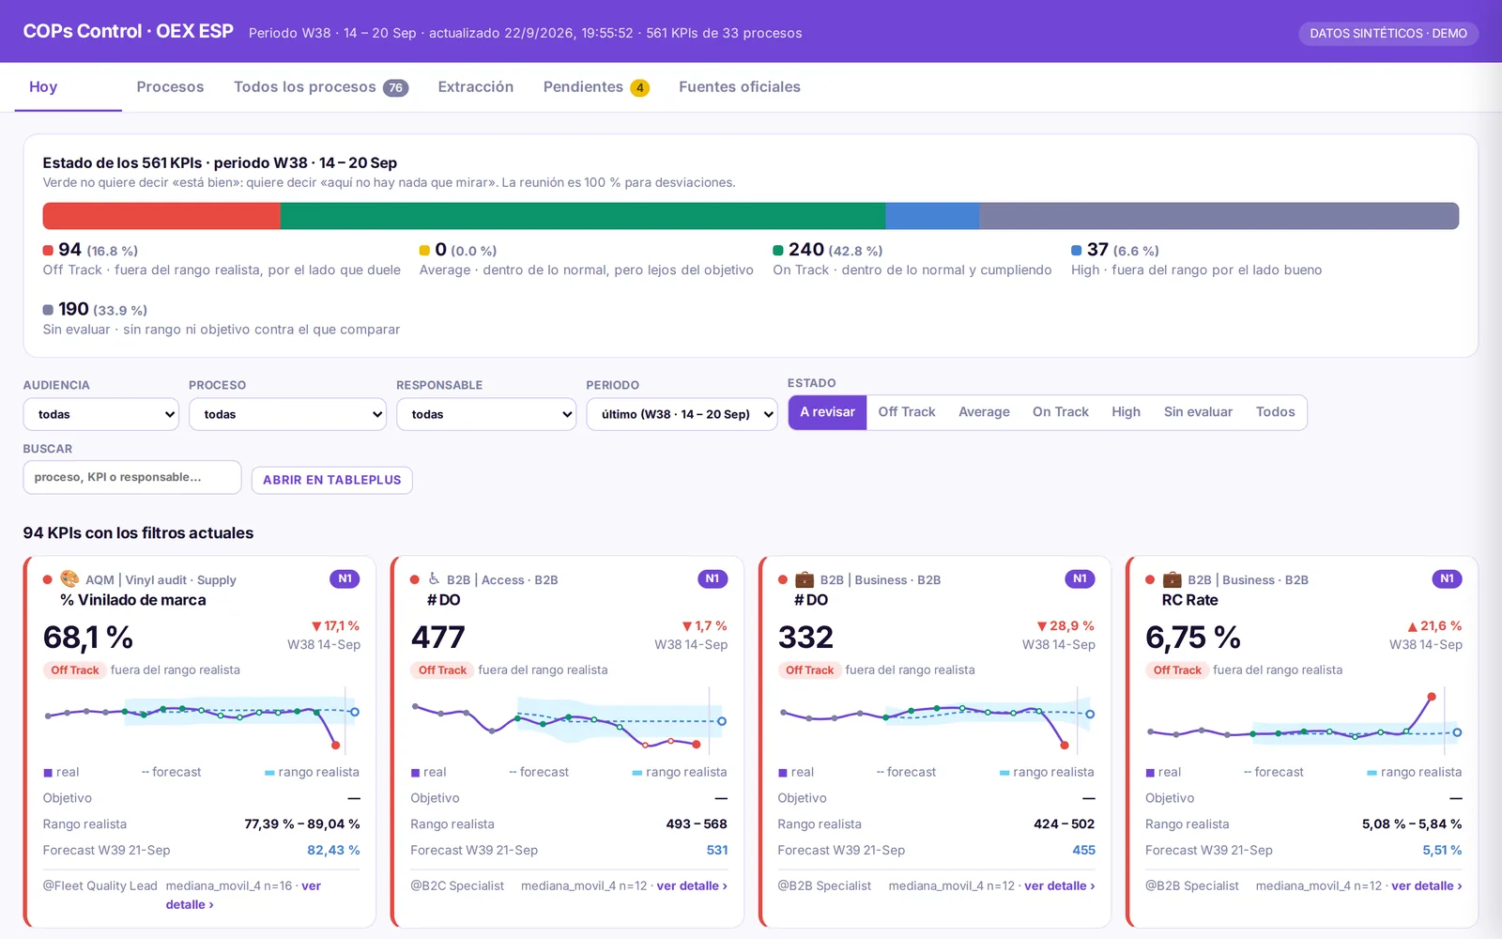Viewport: 1502px width, 939px height.
Task: Click the 6,75 % KPI value
Action: 1193,638
